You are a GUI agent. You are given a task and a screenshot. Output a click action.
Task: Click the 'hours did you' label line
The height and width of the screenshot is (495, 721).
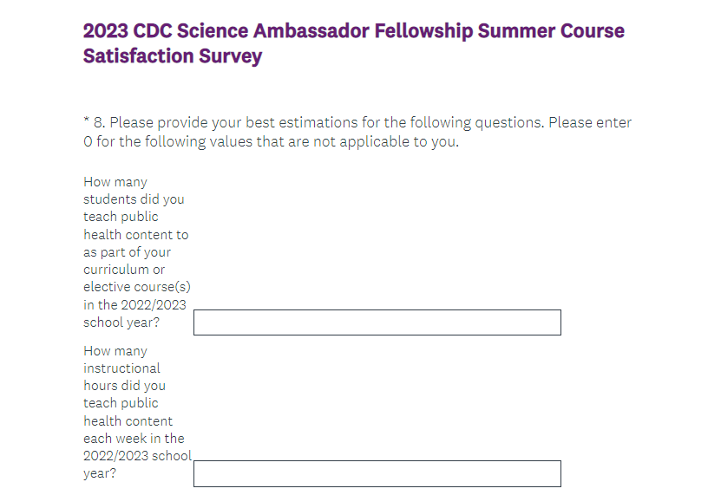coord(124,386)
